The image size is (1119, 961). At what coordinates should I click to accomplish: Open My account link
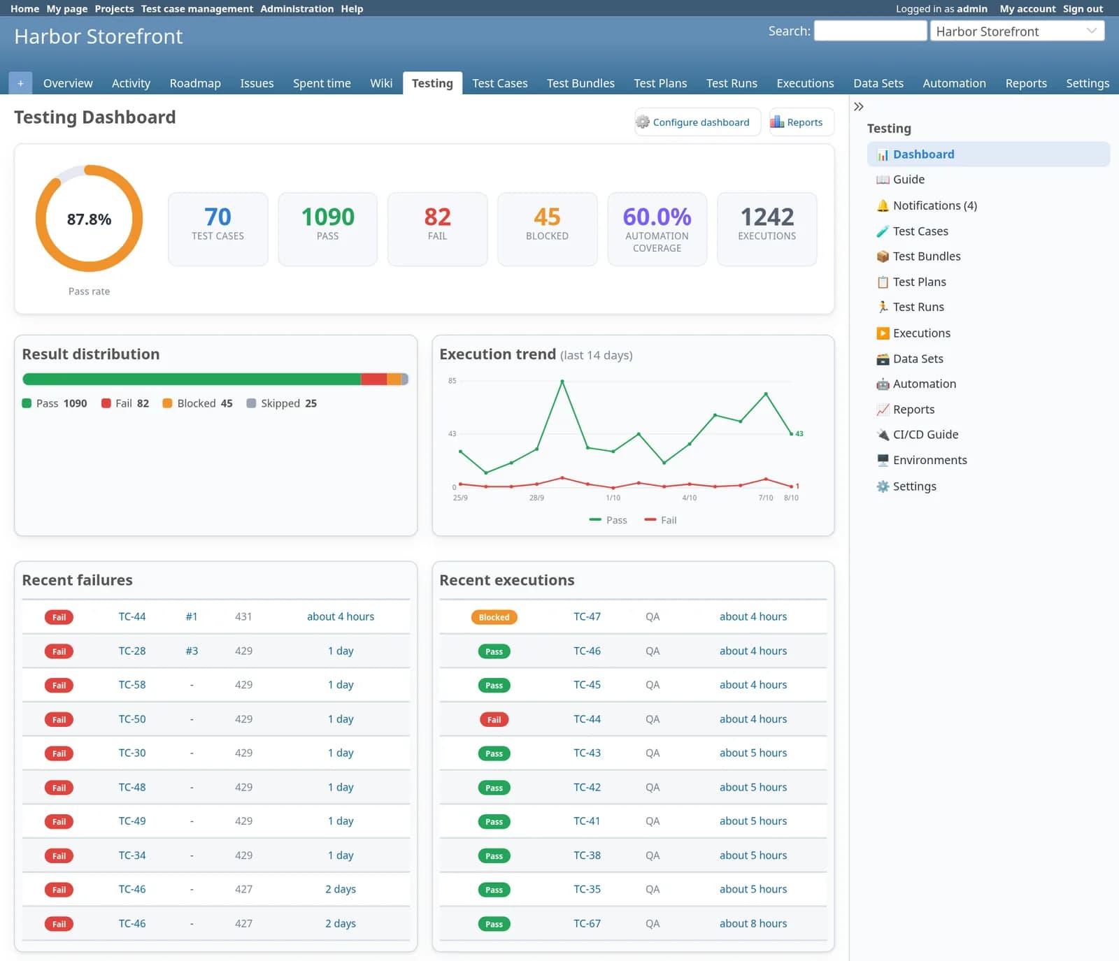coord(1027,8)
